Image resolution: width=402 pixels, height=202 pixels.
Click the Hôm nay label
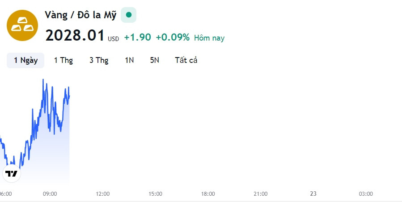209,38
